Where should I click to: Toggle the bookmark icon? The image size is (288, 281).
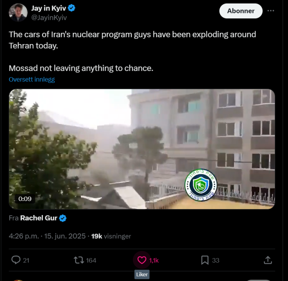(205, 260)
